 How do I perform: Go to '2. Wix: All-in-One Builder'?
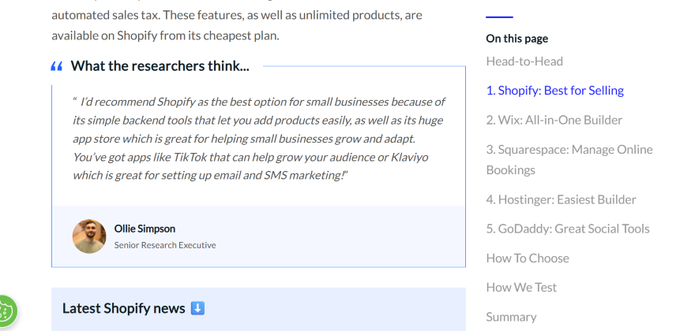point(554,120)
